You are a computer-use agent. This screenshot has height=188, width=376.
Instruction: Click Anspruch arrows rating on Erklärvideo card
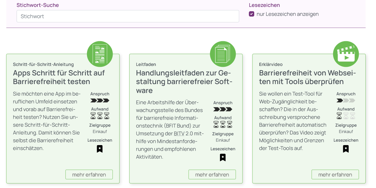tap(346, 100)
